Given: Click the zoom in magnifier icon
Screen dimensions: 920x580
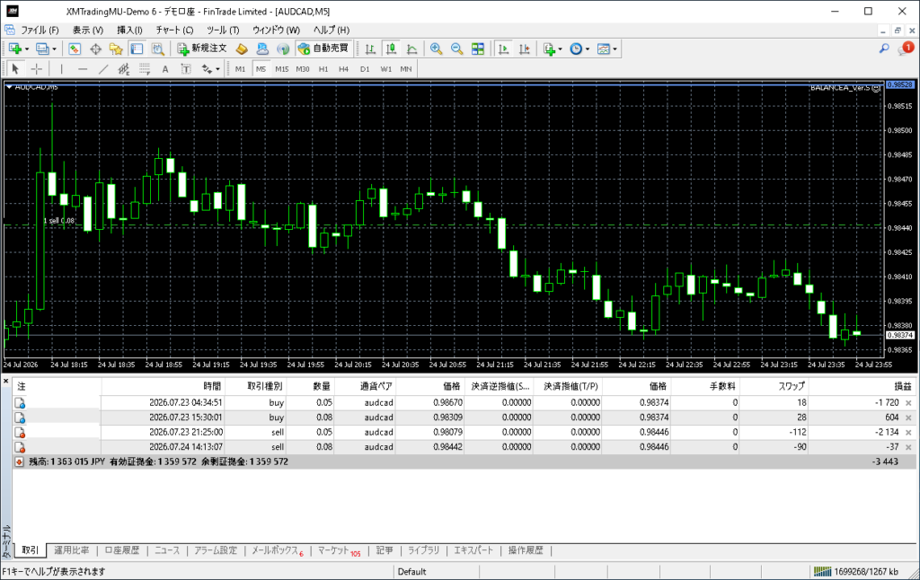Looking at the screenshot, I should click(x=436, y=48).
